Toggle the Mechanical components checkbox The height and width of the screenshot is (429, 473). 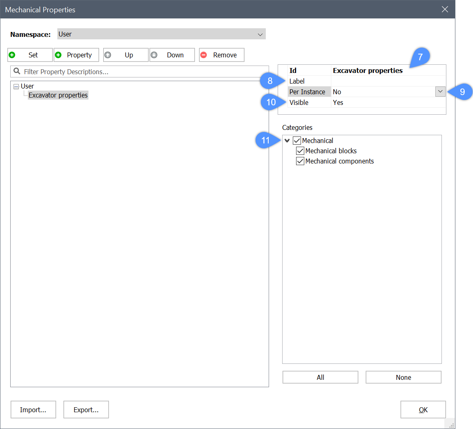300,161
